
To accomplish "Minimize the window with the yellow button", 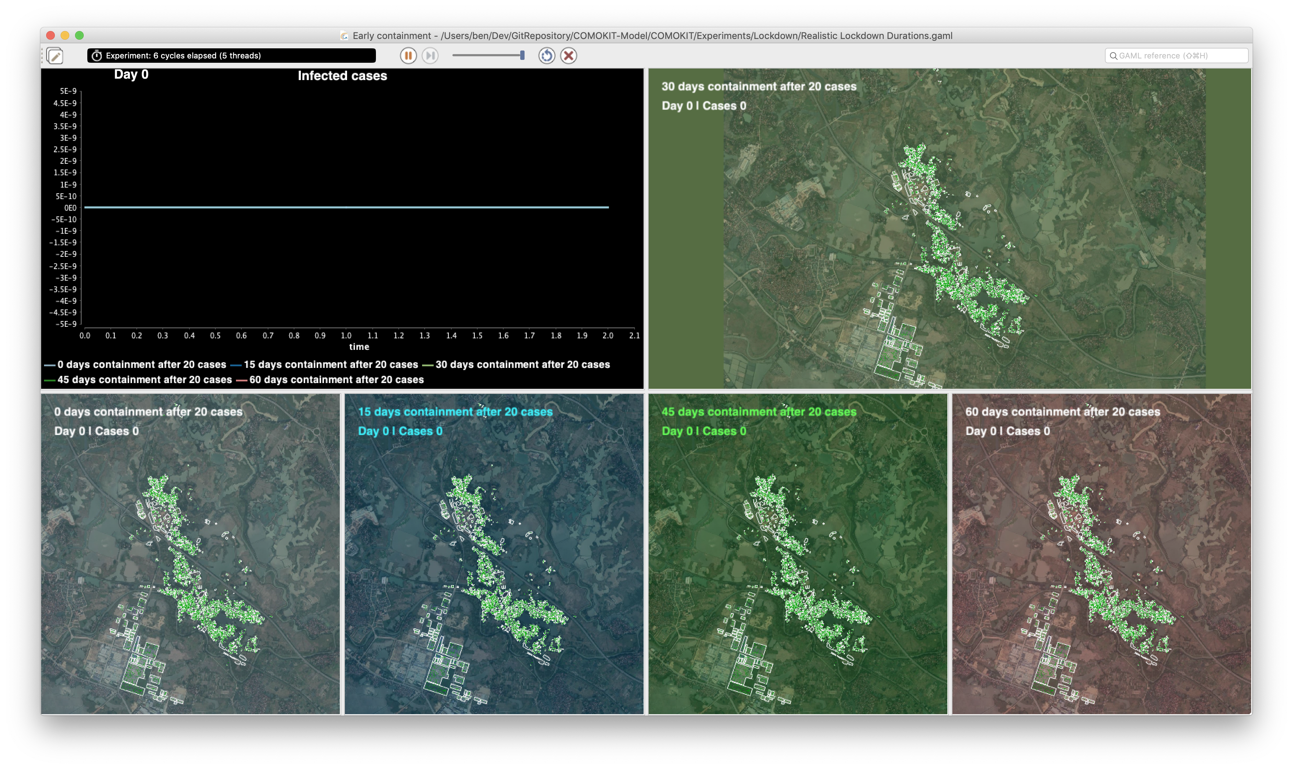I will (65, 35).
